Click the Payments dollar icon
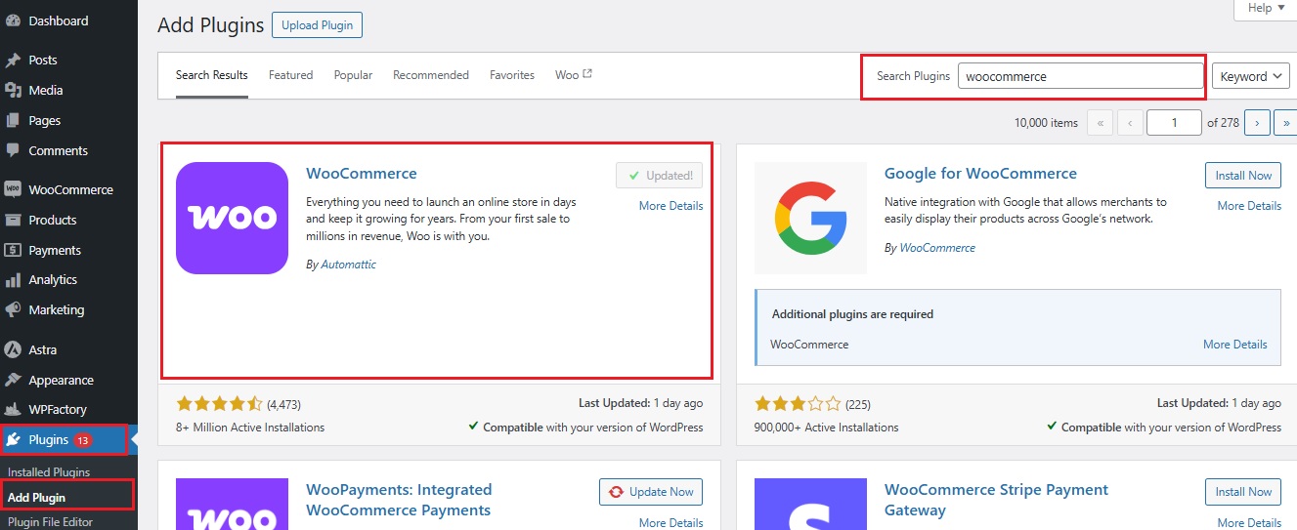Screen dimensions: 1297x530 tap(13, 250)
